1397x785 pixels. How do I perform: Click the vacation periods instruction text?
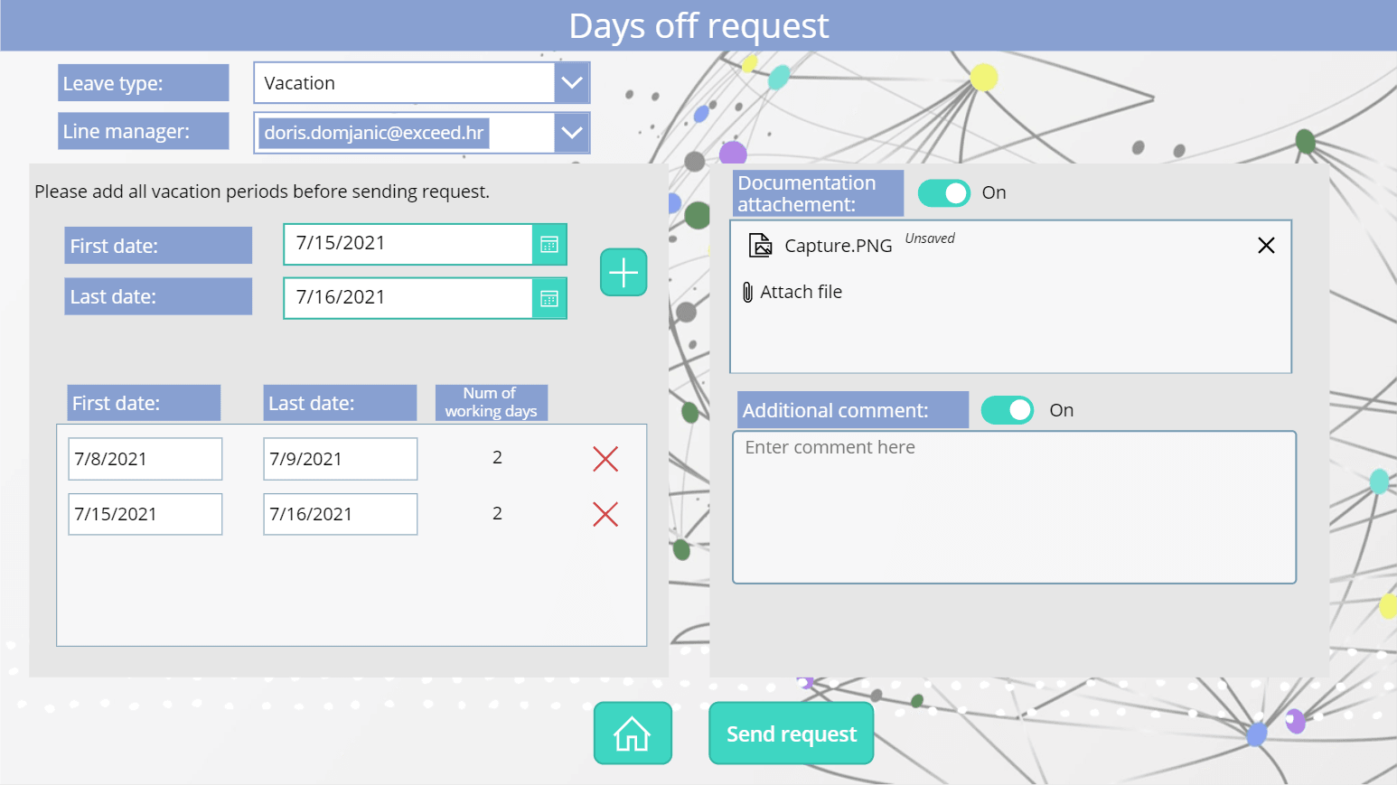262,192
